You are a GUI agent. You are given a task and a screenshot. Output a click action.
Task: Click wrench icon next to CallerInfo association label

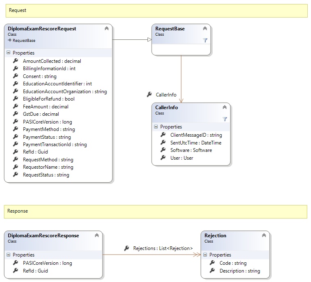(149, 94)
